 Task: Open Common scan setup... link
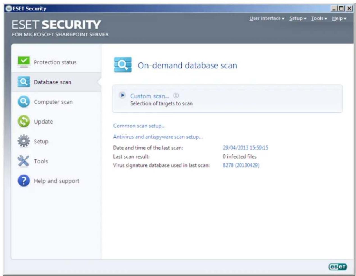[x=139, y=126]
